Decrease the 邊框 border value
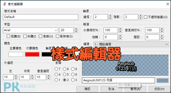 110,18
